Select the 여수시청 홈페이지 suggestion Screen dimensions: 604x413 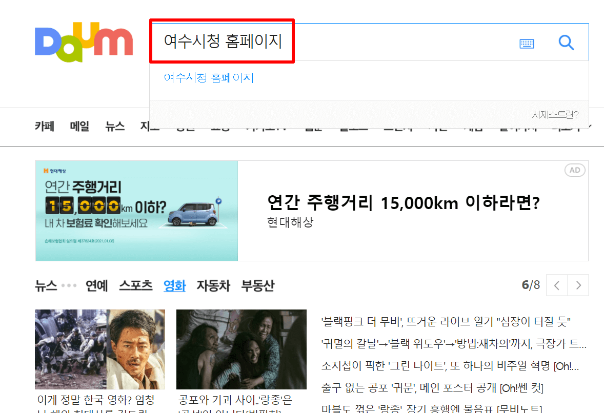tap(209, 78)
